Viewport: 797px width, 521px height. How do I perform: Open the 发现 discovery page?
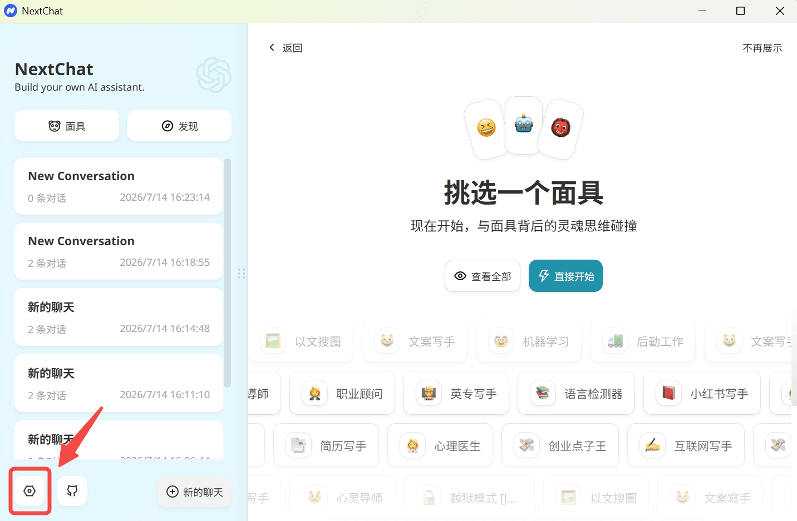pos(179,126)
